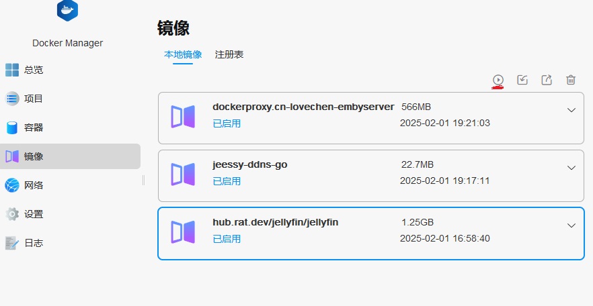The height and width of the screenshot is (306, 593).
Task: Click the import image toolbar icon
Action: (522, 80)
